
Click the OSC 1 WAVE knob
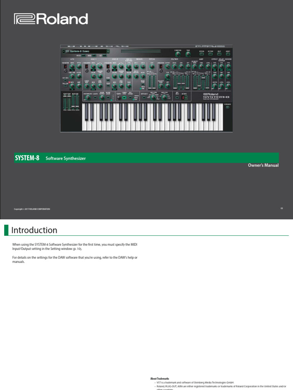(93, 66)
